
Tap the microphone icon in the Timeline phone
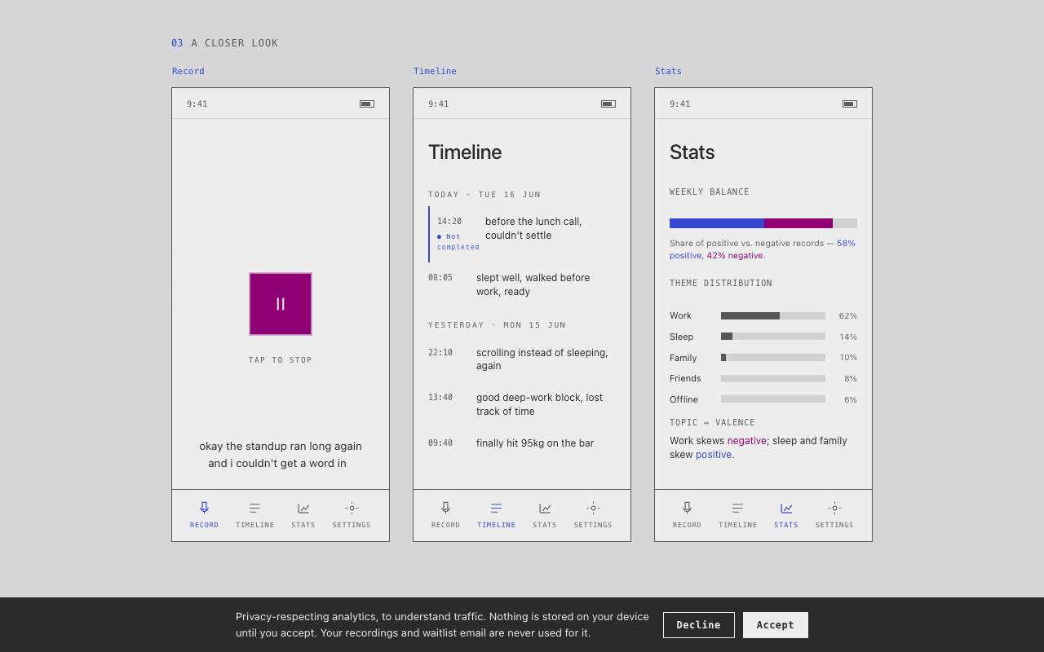445,508
